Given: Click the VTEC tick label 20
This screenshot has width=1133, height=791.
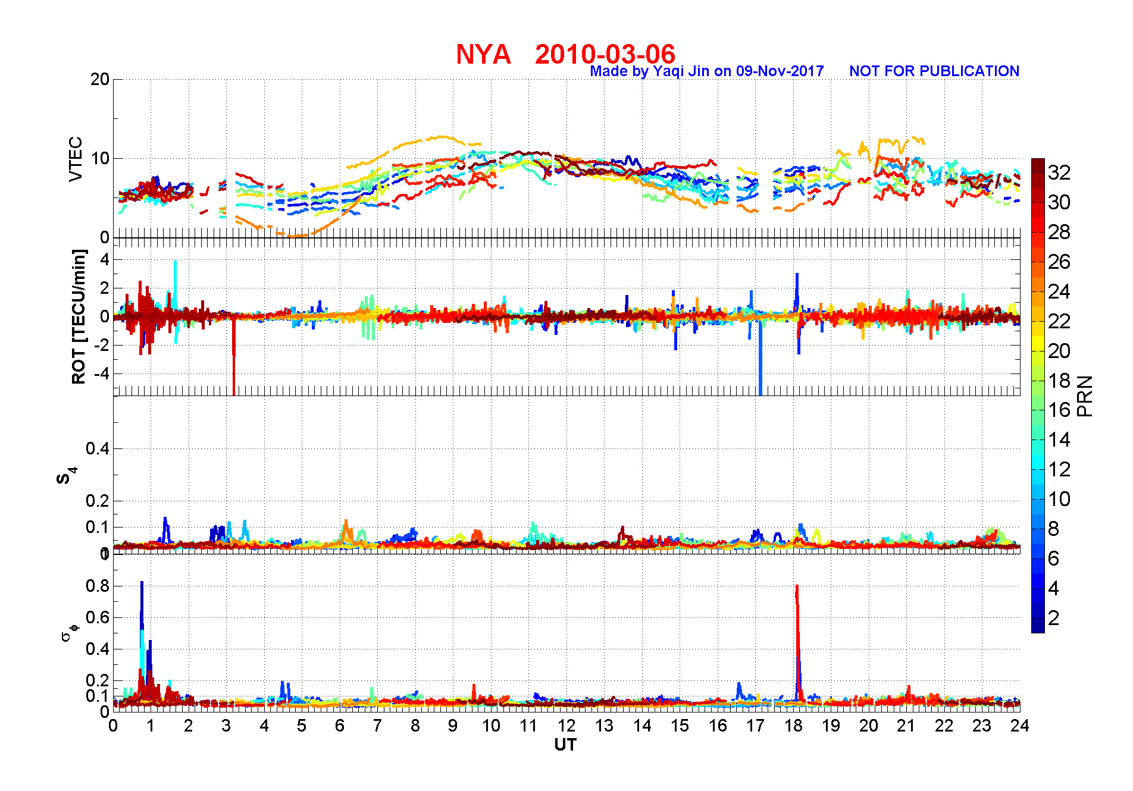Looking at the screenshot, I should [100, 79].
